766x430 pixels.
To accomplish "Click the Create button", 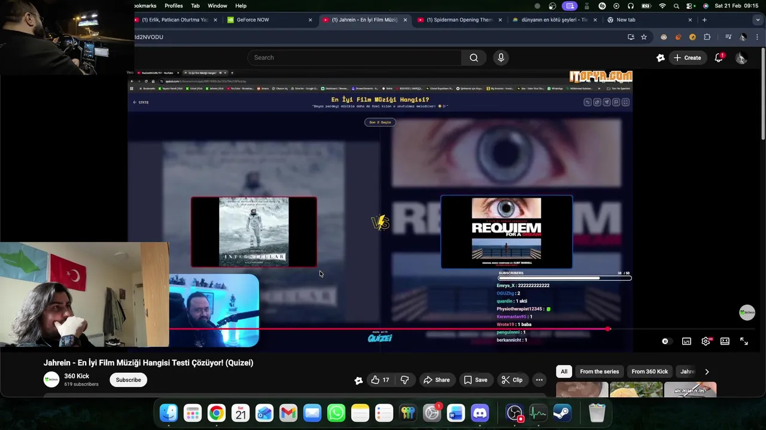I will tap(687, 58).
